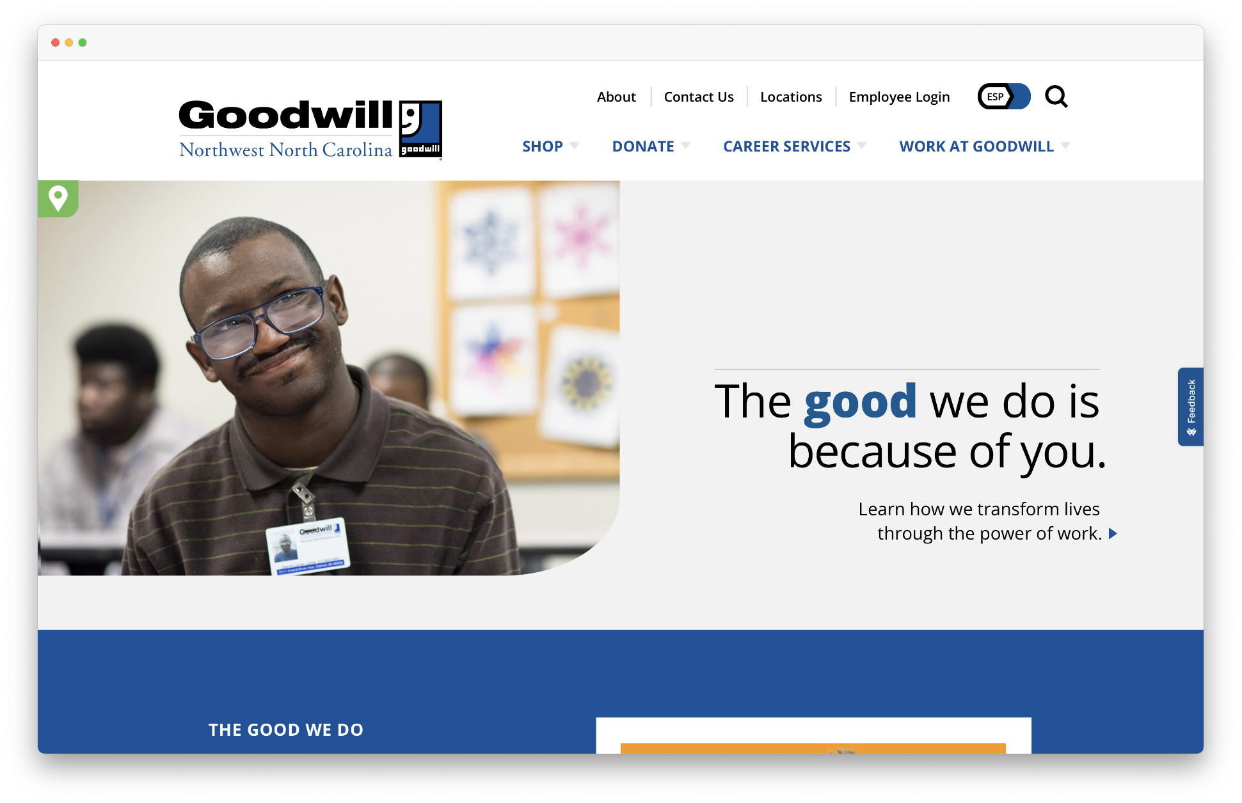Image resolution: width=1242 pixels, height=803 pixels.
Task: Click the Goodwill 'g' brand icon
Action: tap(420, 127)
